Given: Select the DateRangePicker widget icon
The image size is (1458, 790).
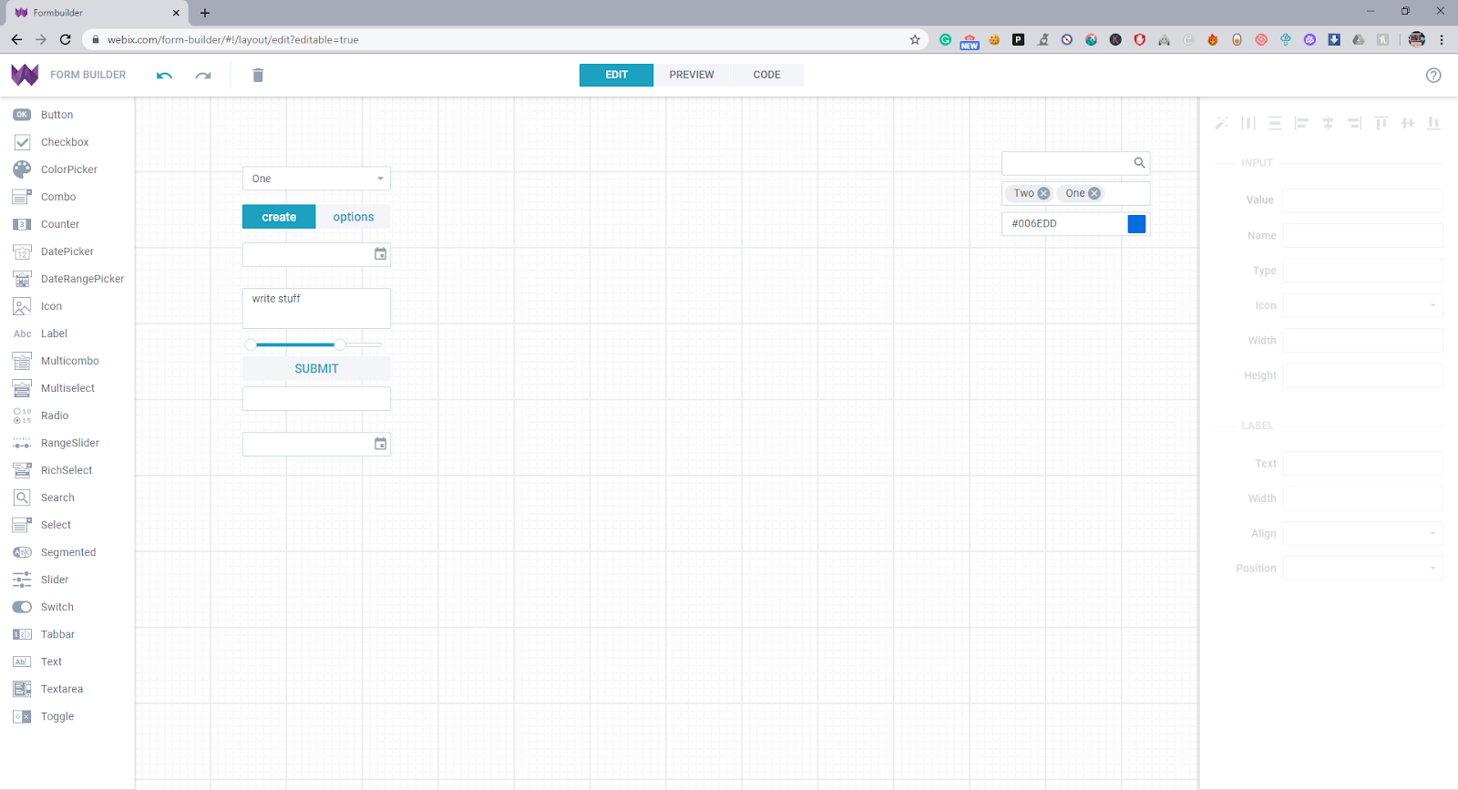Looking at the screenshot, I should (x=22, y=279).
